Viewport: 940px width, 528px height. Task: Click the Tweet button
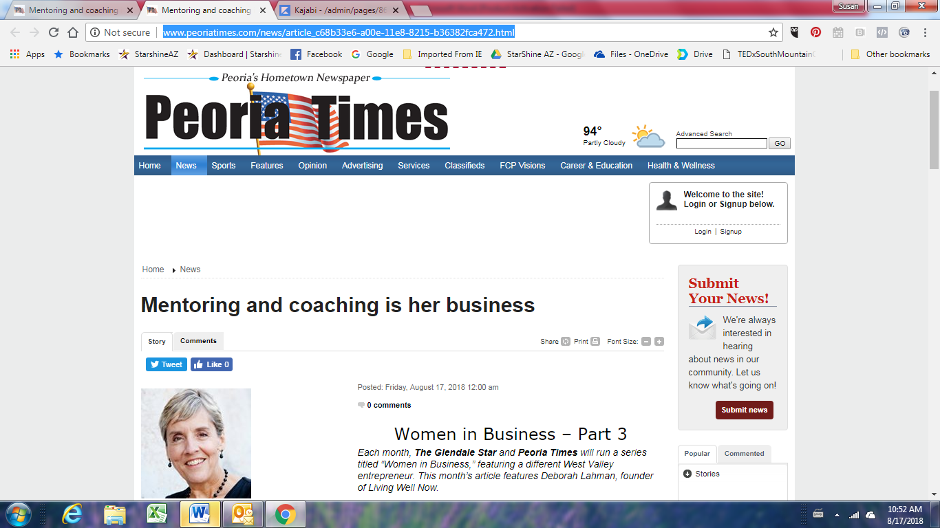(x=167, y=364)
